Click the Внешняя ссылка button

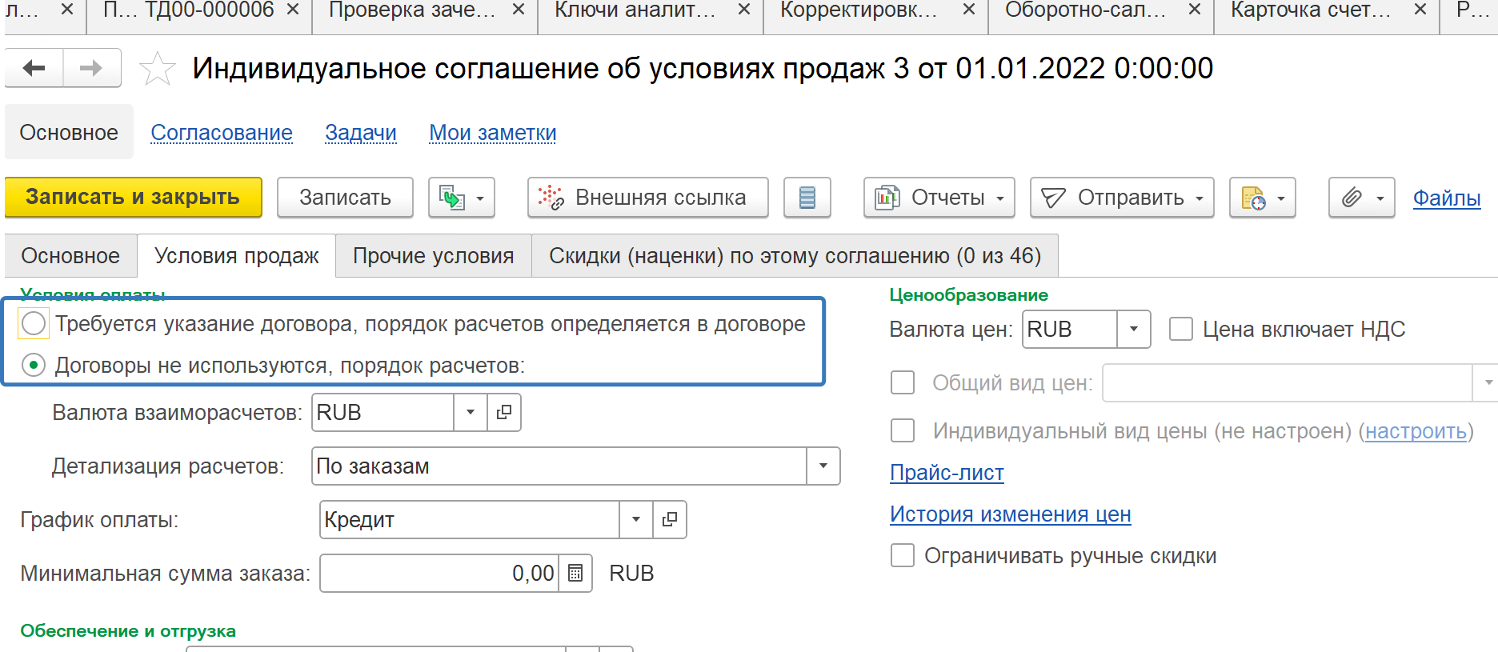pyautogui.click(x=648, y=198)
